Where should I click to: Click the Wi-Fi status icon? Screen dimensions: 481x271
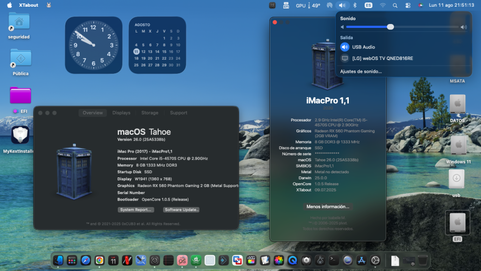[382, 5]
